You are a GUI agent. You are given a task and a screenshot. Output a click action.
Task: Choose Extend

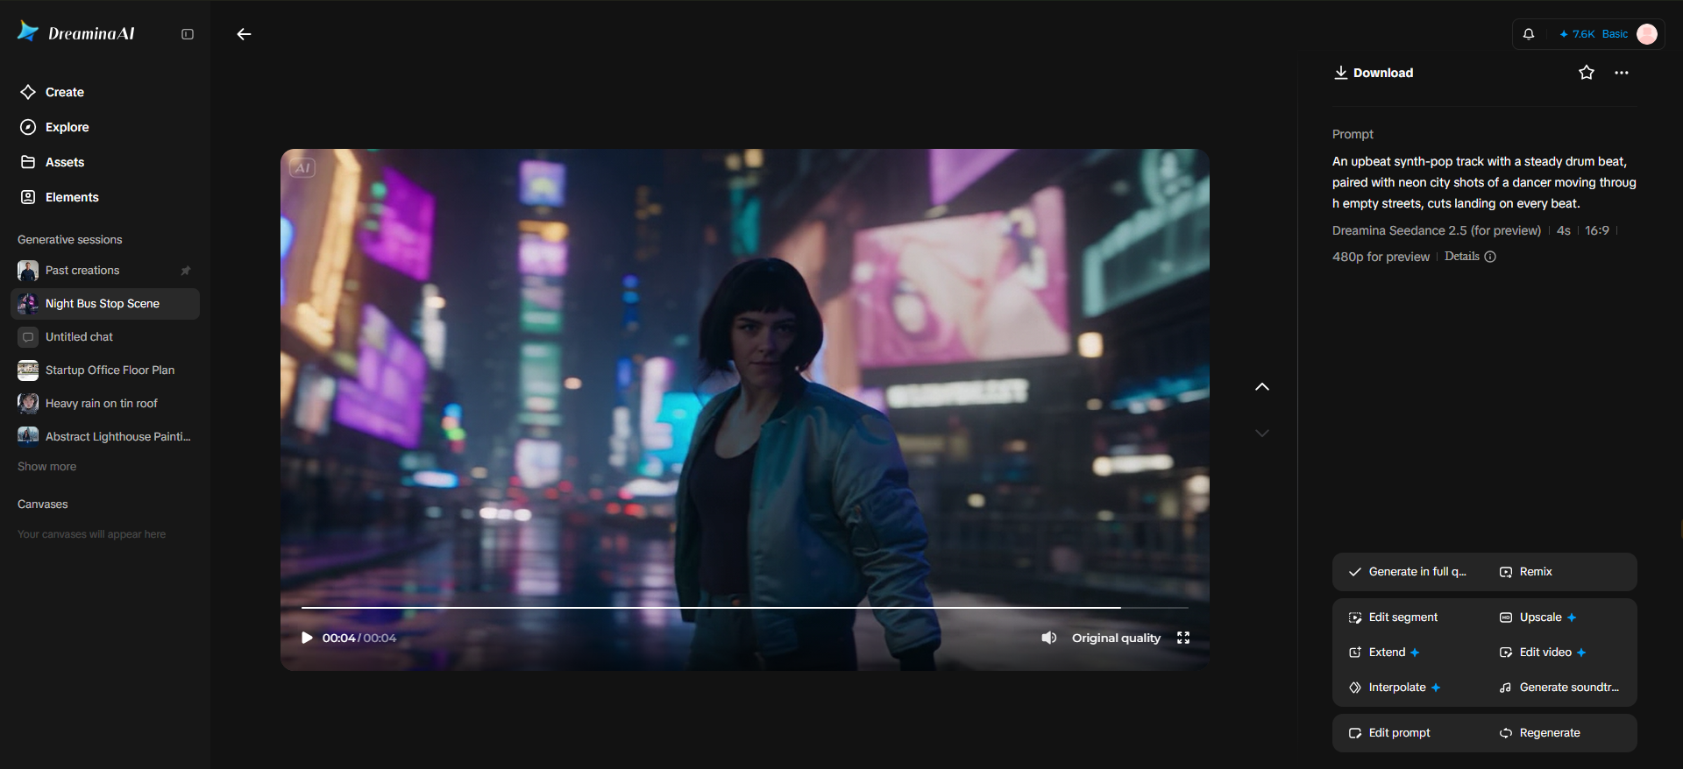1384,653
